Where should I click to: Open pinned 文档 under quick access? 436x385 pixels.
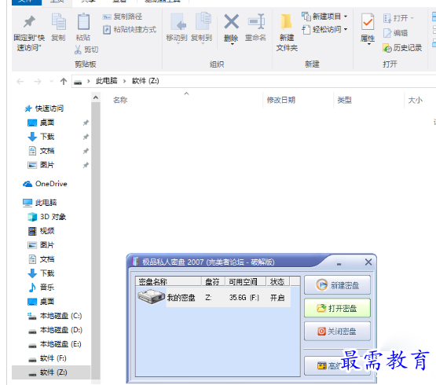(41, 151)
